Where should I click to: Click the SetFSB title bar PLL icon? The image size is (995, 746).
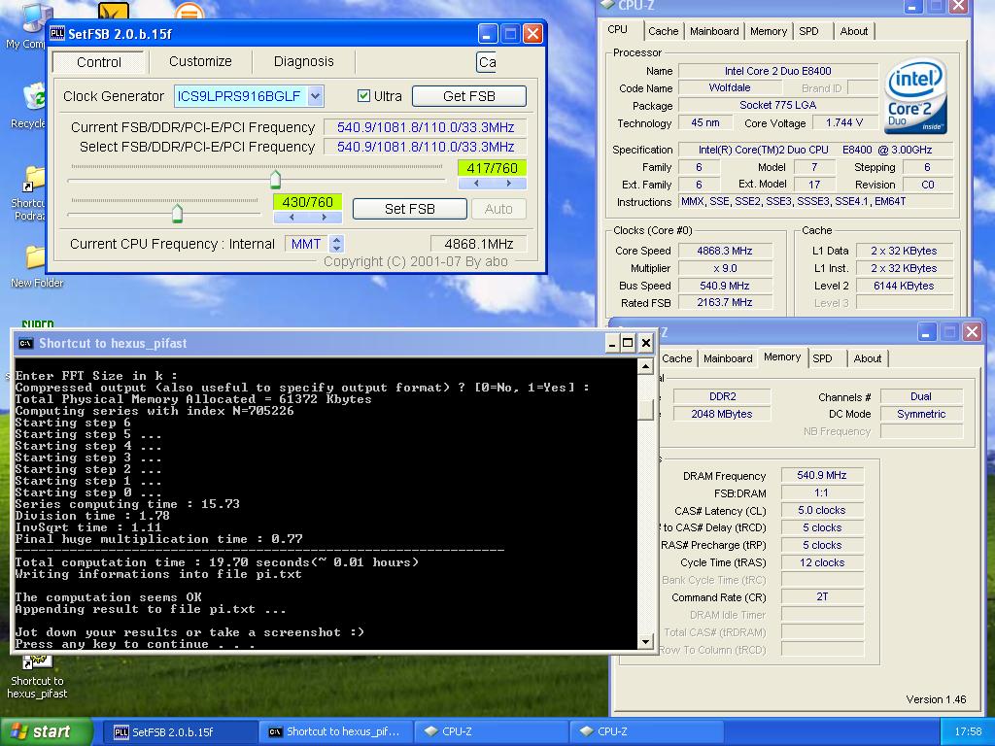click(57, 34)
